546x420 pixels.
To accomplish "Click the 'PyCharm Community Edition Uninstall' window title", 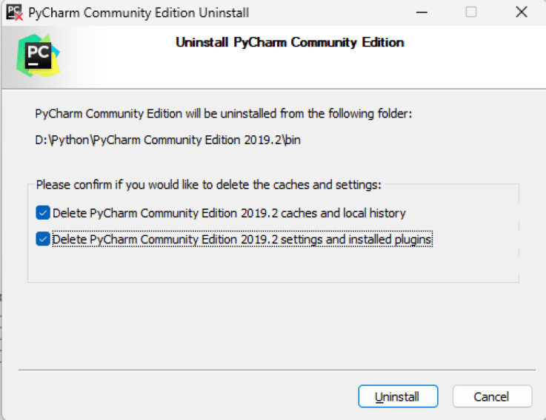I will pyautogui.click(x=139, y=13).
